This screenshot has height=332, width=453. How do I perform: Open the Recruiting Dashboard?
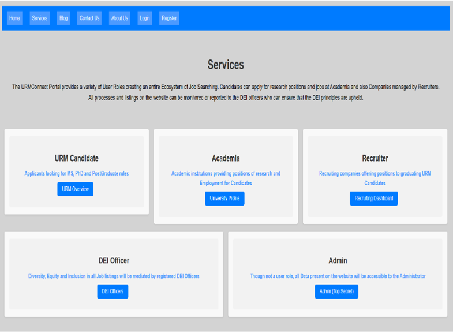click(373, 199)
